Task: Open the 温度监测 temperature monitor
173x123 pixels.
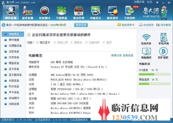Action: (28, 13)
